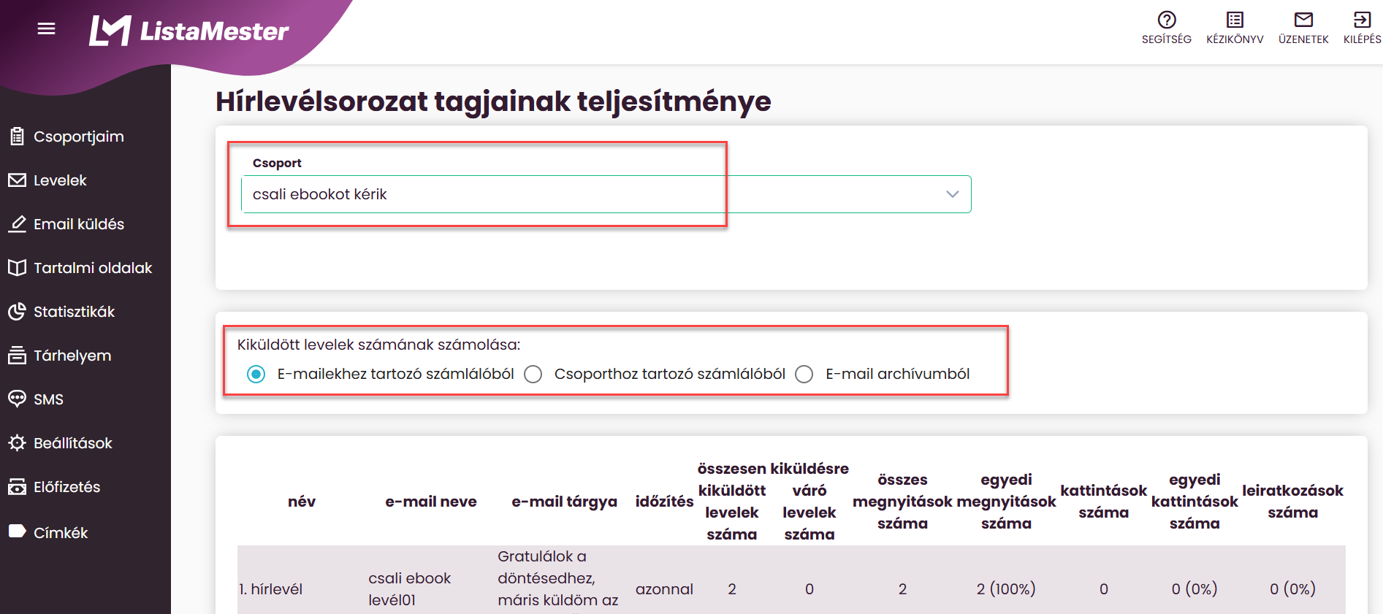Viewport: 1383px width, 614px height.
Task: Click the Beállítások gear icon
Action: (x=17, y=442)
